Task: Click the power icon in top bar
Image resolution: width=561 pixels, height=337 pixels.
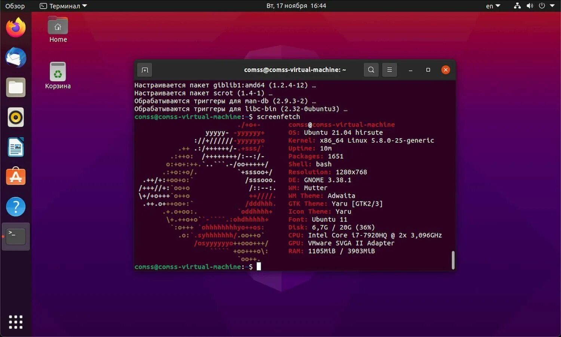Action: tap(542, 6)
